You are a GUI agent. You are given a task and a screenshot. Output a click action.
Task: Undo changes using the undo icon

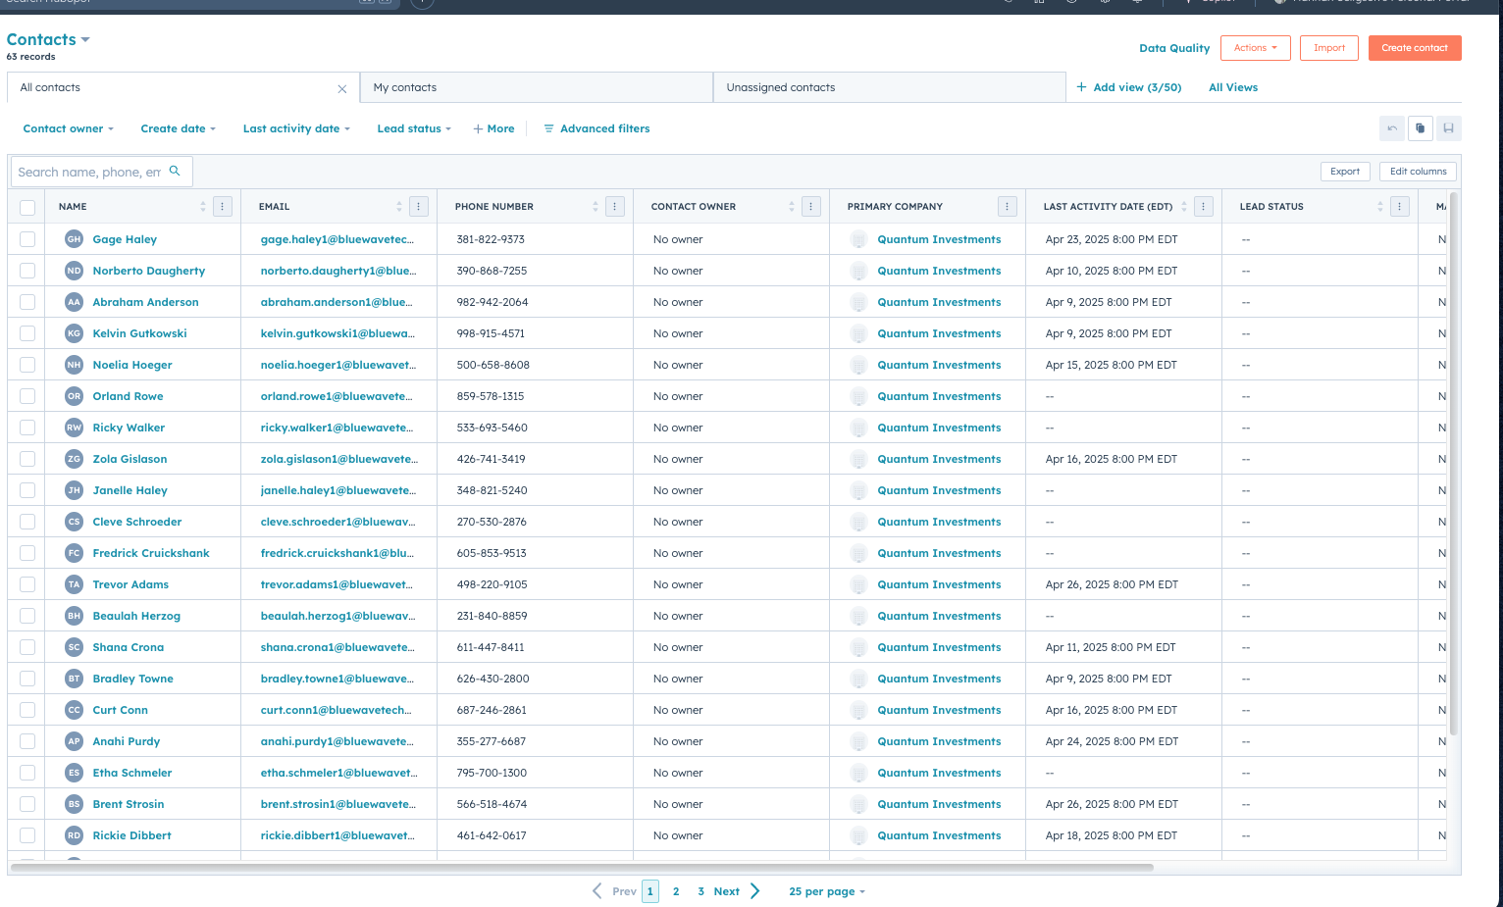point(1391,128)
